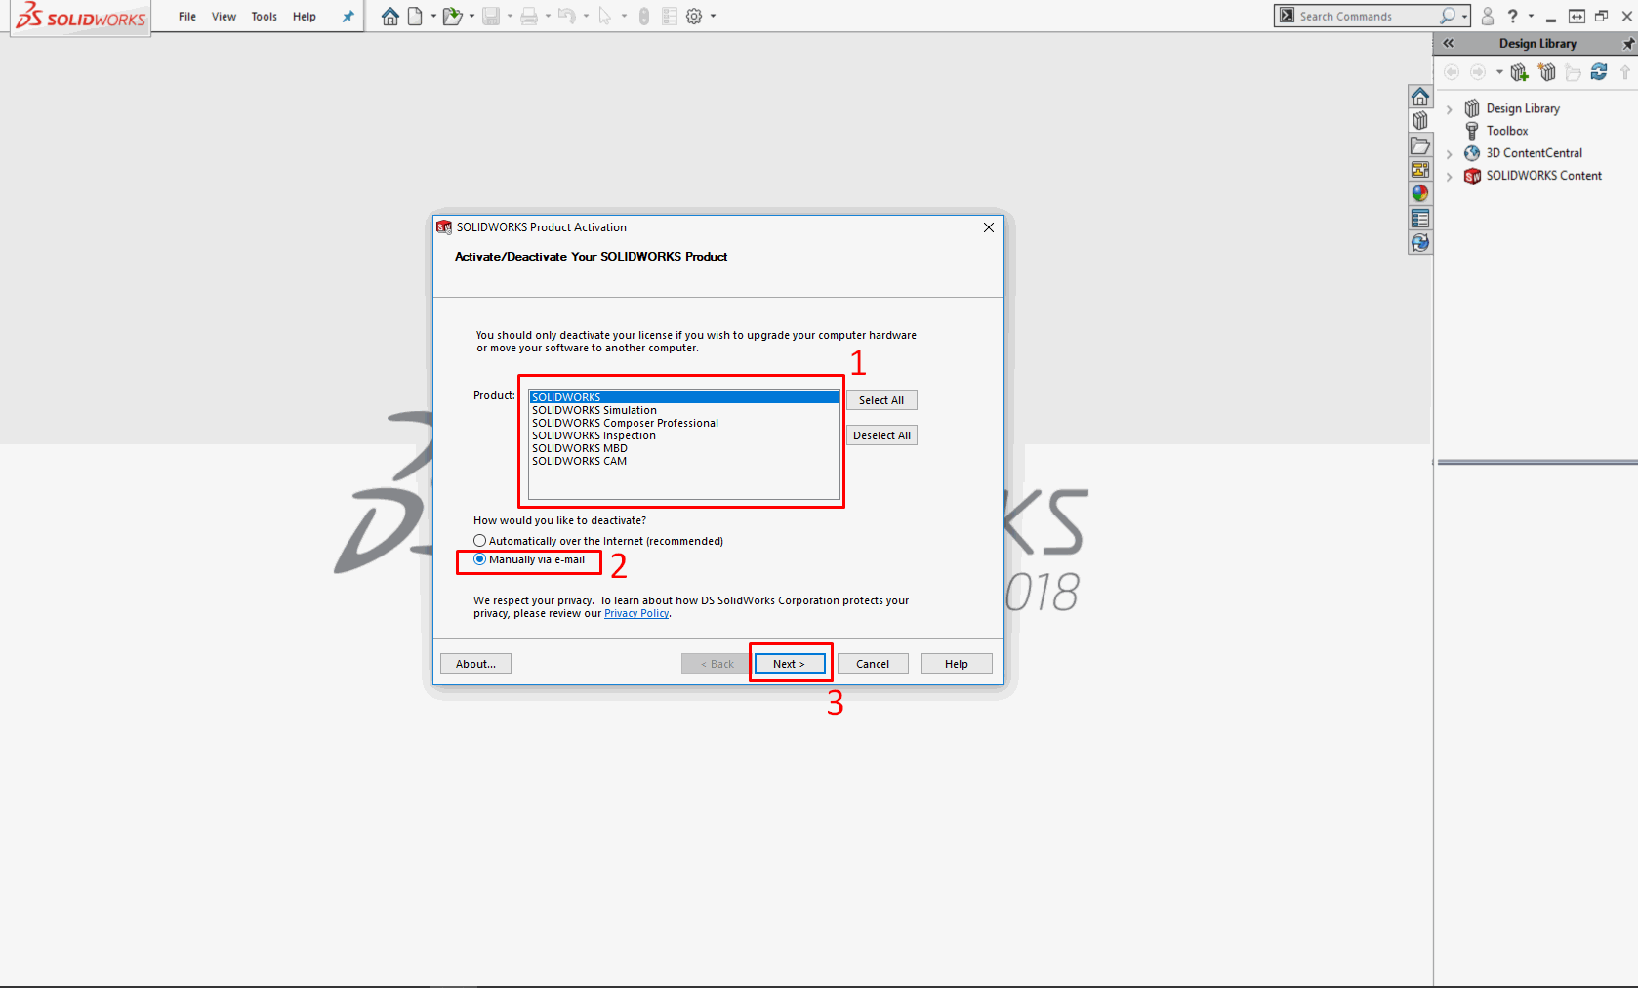The width and height of the screenshot is (1638, 988).
Task: Select Automatically over the Internet option
Action: click(479, 541)
